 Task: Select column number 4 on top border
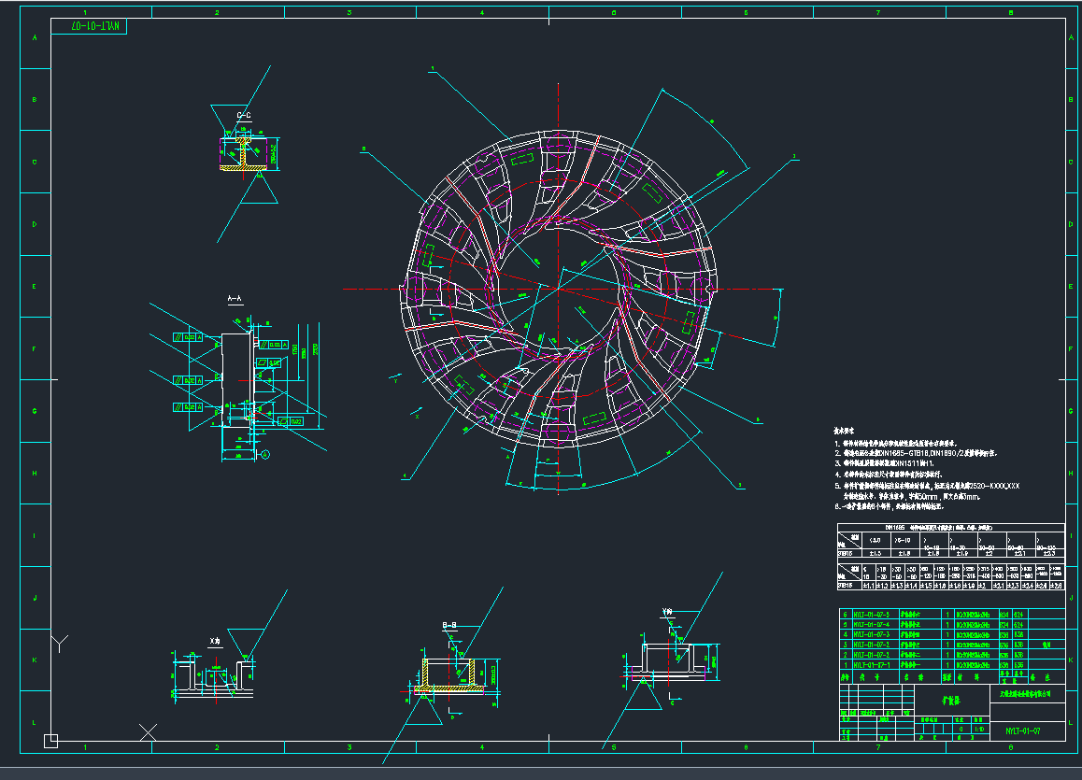[481, 11]
